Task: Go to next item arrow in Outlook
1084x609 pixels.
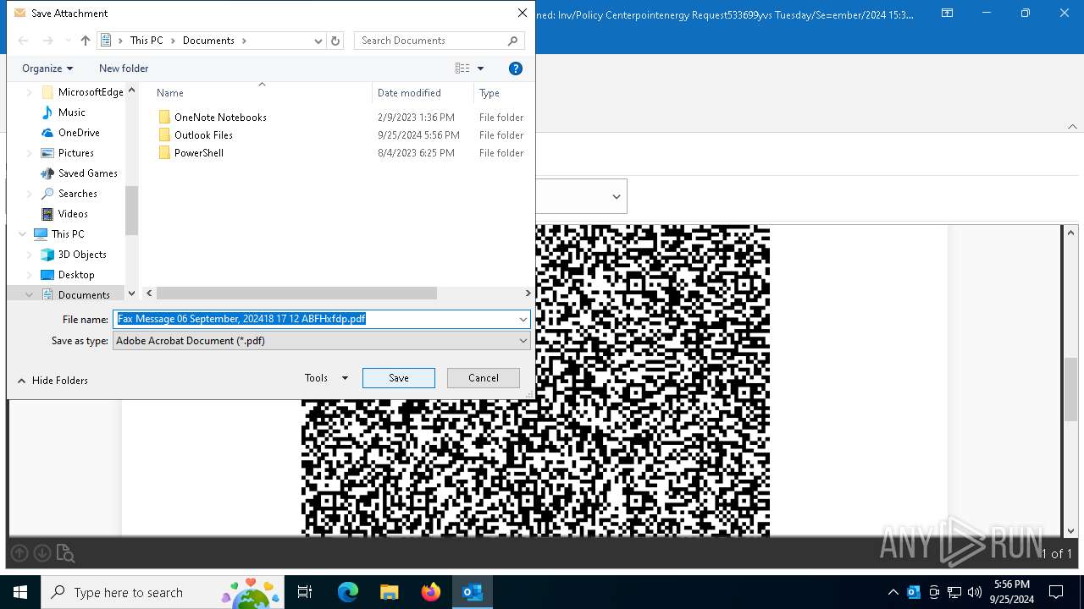Action: (x=41, y=553)
